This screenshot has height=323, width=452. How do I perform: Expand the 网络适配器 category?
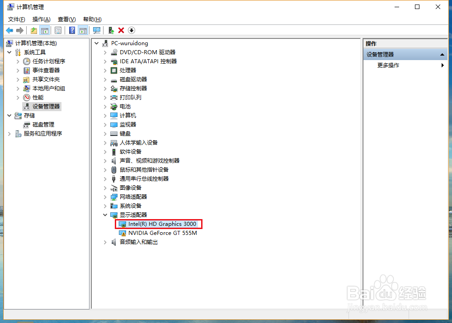[105, 197]
